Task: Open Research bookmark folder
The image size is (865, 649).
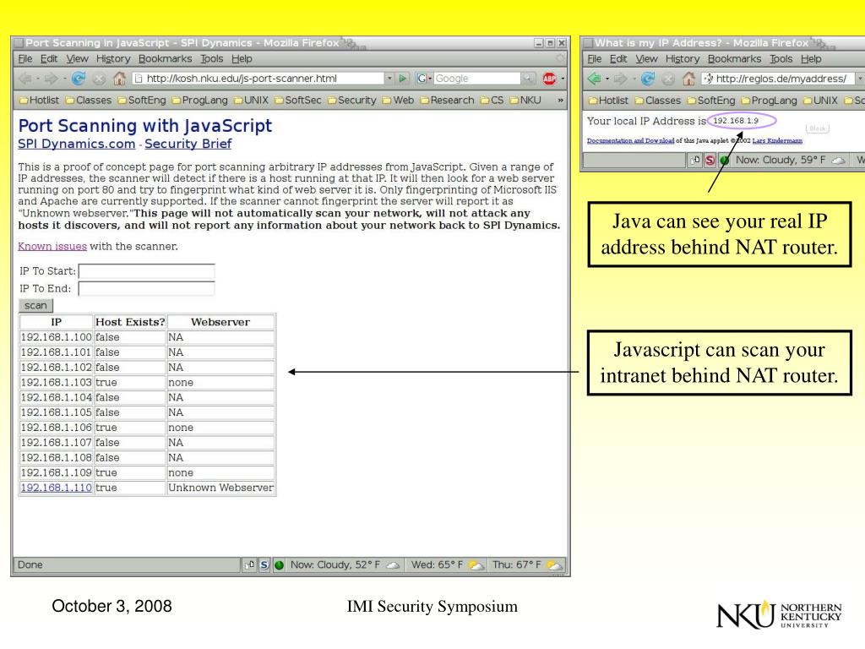Action: click(x=448, y=101)
